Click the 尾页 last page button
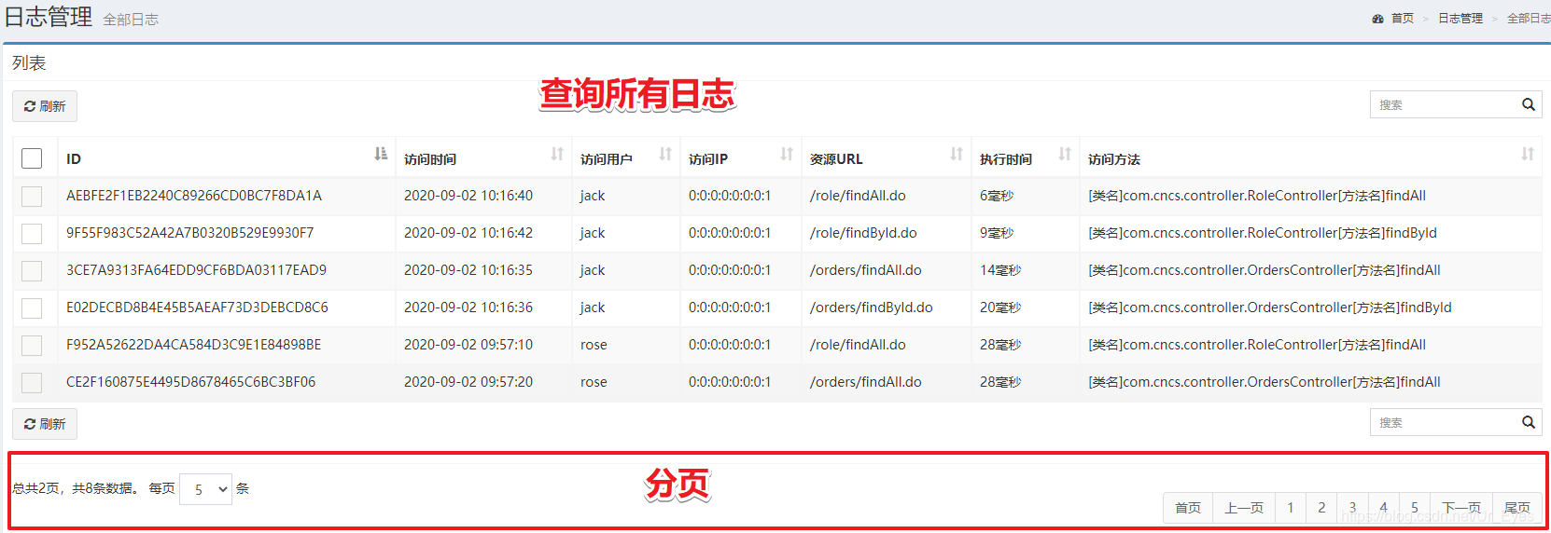Image resolution: width=1551 pixels, height=533 pixels. coord(1517,508)
